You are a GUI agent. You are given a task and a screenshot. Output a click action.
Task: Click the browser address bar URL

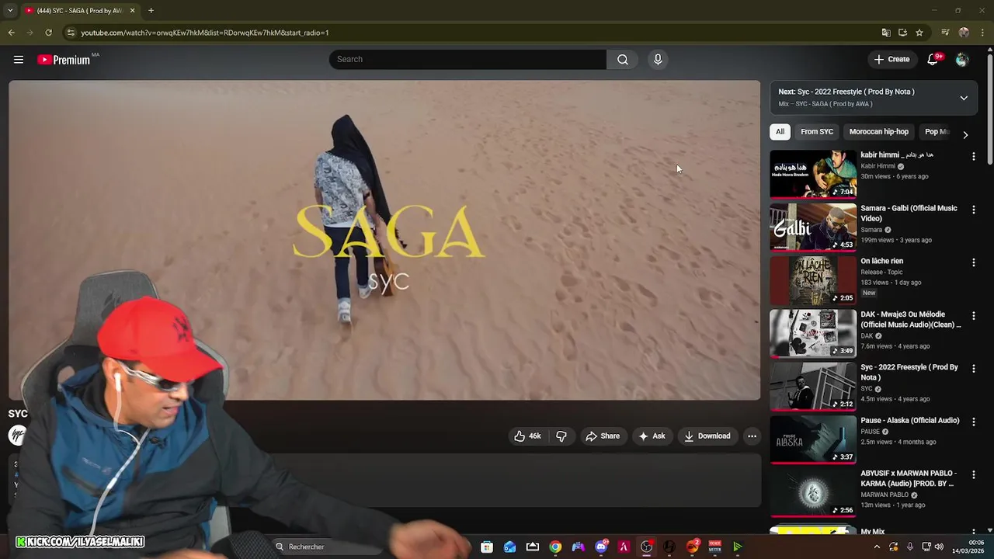pyautogui.click(x=205, y=33)
